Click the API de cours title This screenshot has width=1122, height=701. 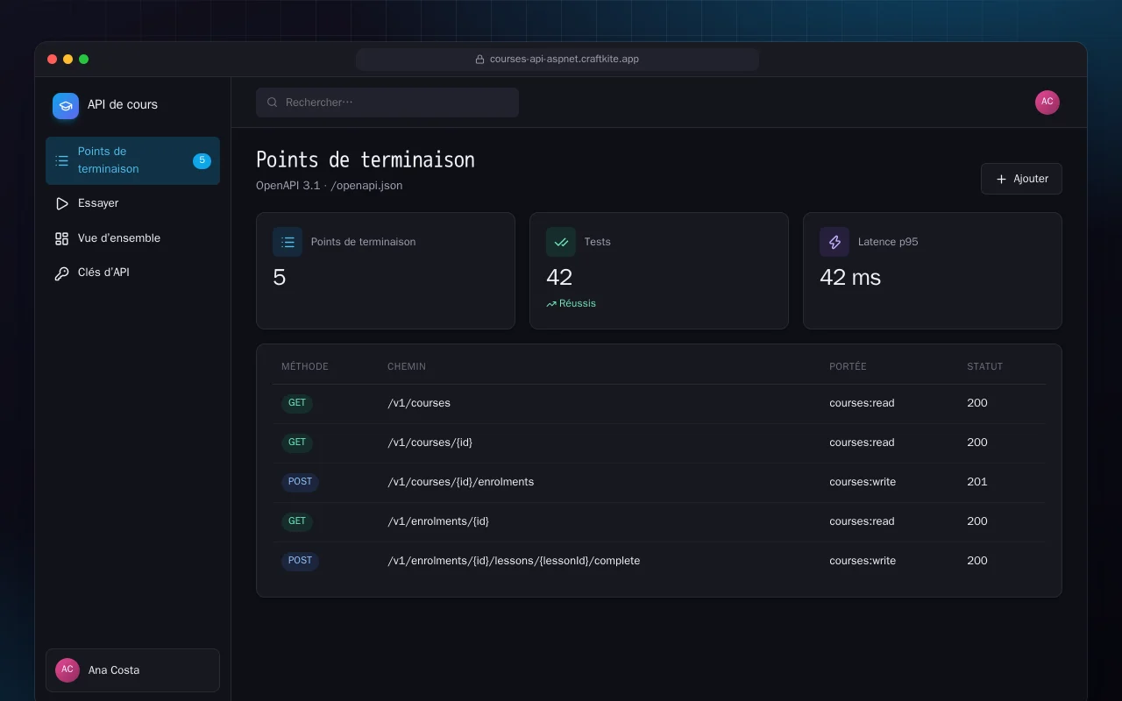click(123, 104)
